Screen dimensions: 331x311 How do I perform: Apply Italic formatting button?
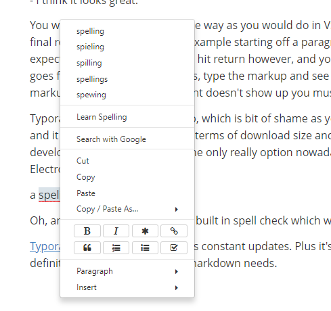116,231
